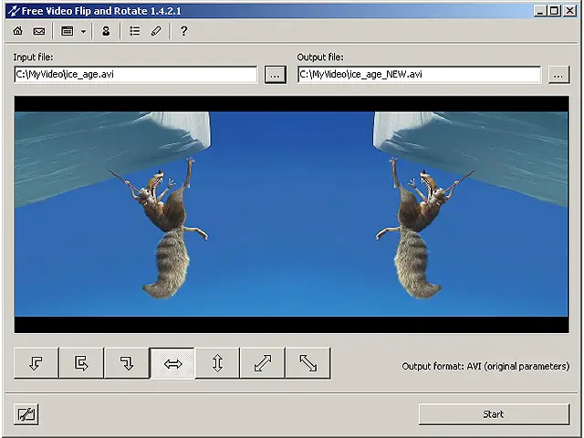Click the window layout toolbar icon
Image resolution: width=584 pixels, height=438 pixels.
tap(67, 31)
